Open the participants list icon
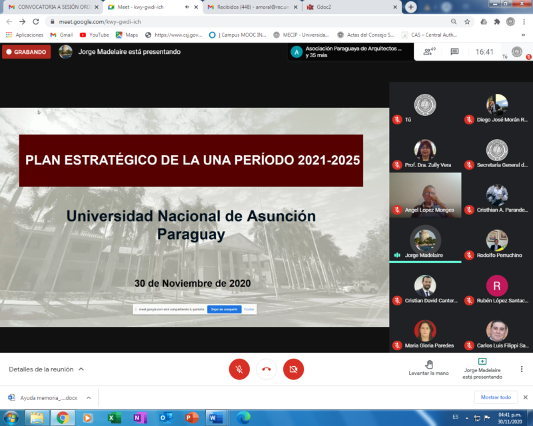Image resolution: width=533 pixels, height=426 pixels. tap(429, 52)
